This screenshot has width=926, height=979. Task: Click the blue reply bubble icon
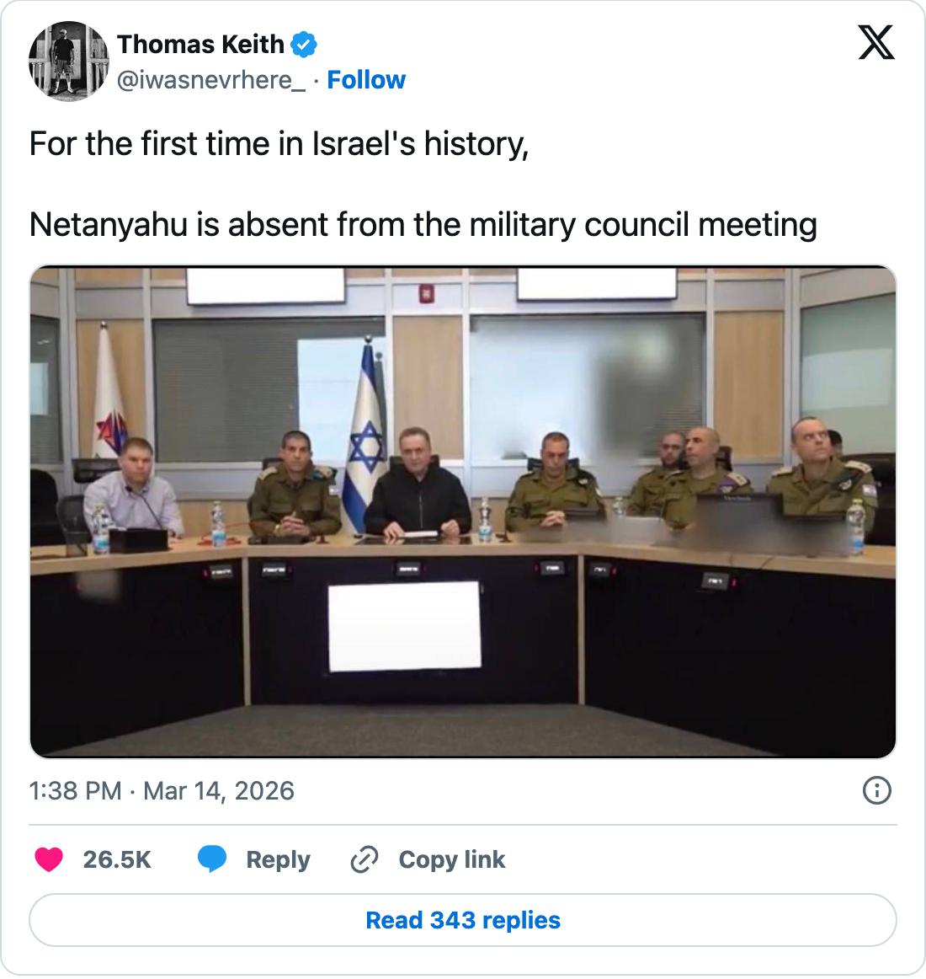212,859
